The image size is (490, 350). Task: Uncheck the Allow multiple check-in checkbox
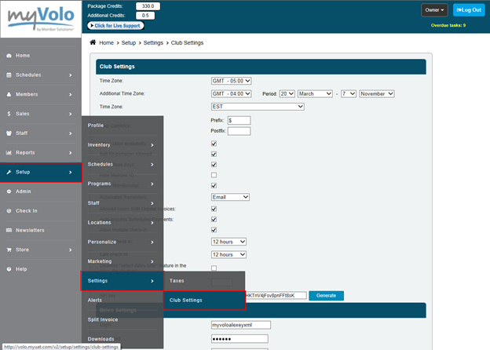click(x=214, y=230)
